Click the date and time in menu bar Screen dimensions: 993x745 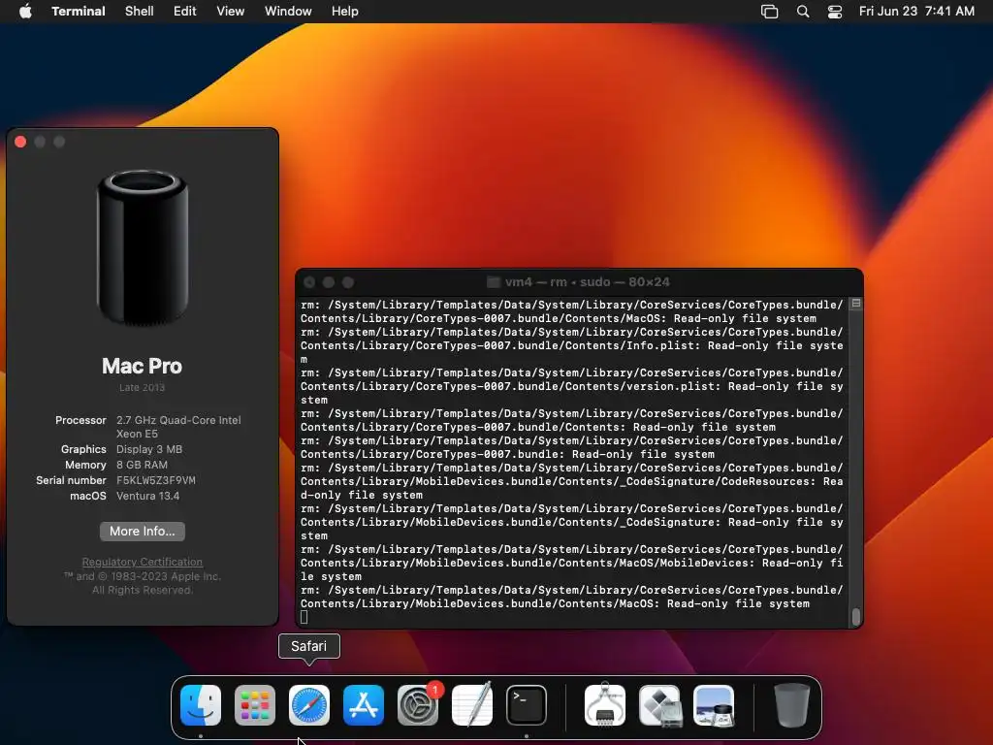(916, 11)
